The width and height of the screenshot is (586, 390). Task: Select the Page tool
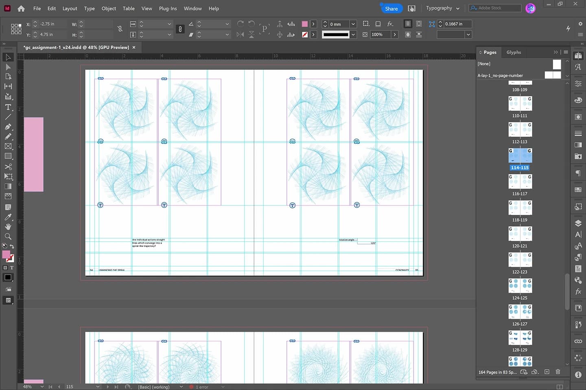tap(8, 77)
